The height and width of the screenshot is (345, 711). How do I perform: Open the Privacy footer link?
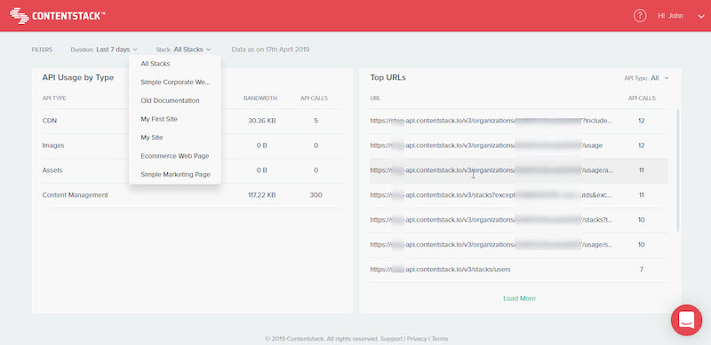417,339
